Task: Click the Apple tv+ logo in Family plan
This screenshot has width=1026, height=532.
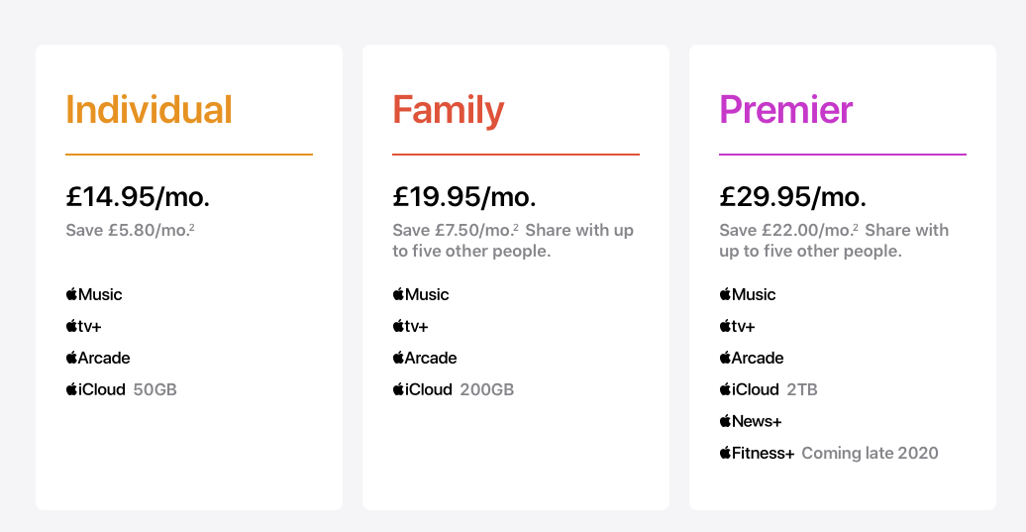Action: tap(410, 326)
